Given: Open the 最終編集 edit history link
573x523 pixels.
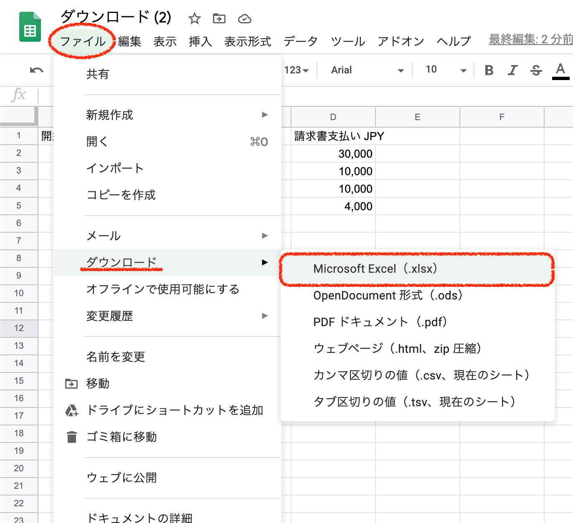Looking at the screenshot, I should point(530,39).
